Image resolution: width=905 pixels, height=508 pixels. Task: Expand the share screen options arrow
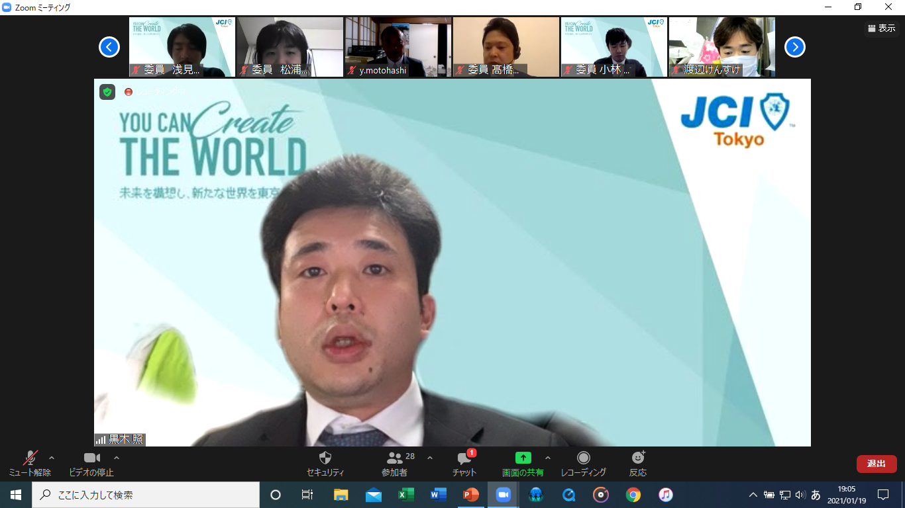(547, 458)
